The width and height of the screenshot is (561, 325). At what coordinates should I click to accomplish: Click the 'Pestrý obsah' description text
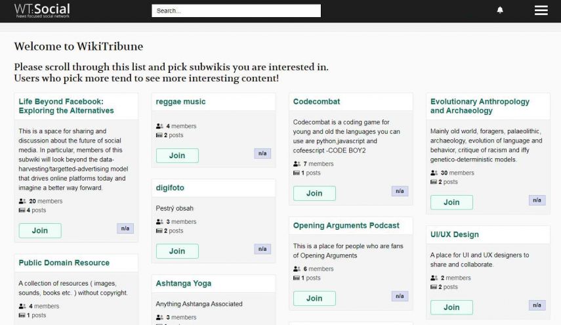tap(175, 208)
